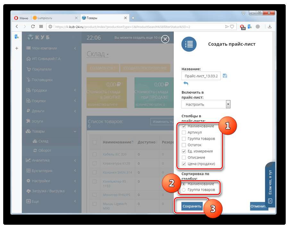Go back with browser back arrow

17,27
